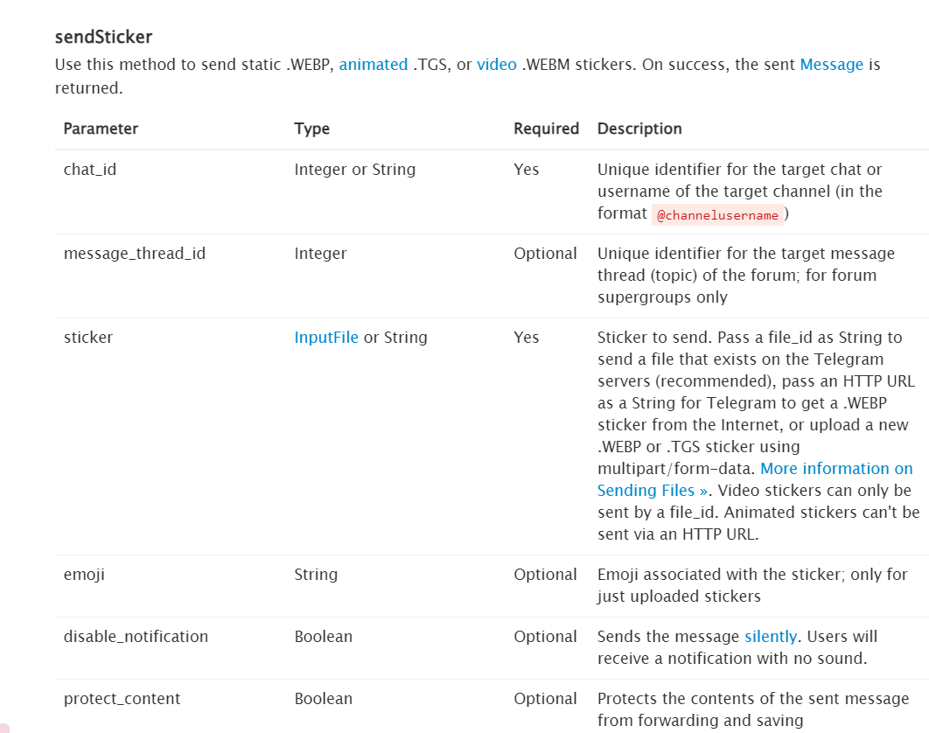Click the sendSticker section heading

click(x=104, y=37)
